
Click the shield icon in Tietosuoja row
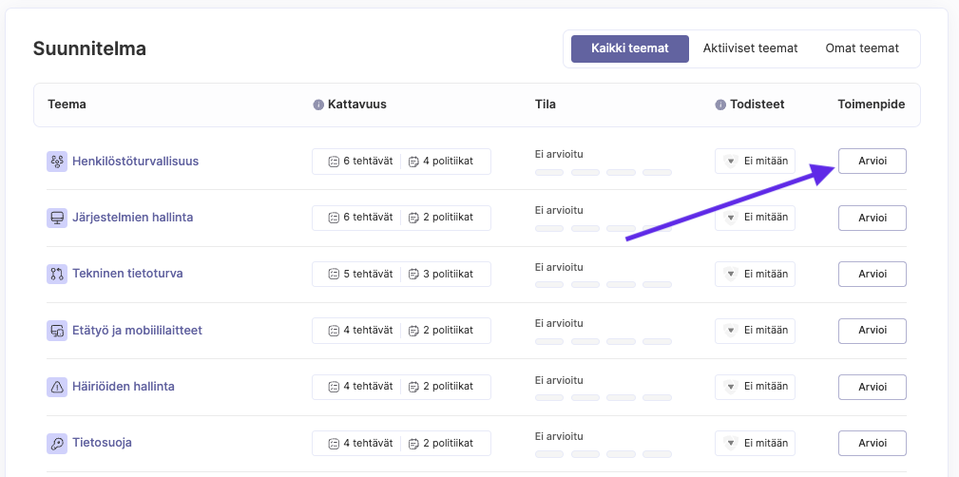point(731,443)
